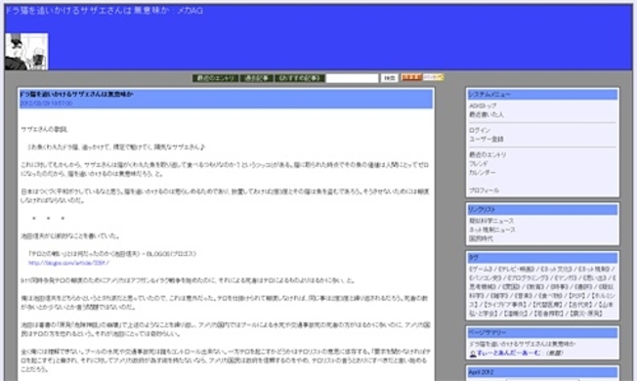
Task: Select the プログラミング tag
Action: point(528,278)
